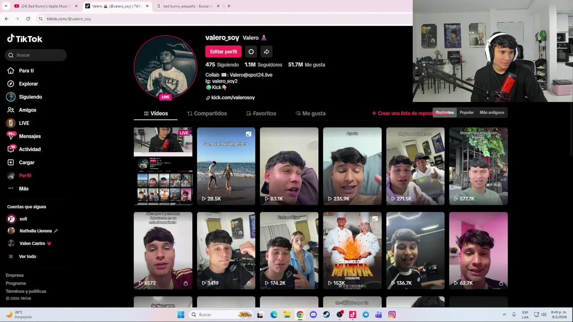Expand the Empresa footer section

[14, 275]
